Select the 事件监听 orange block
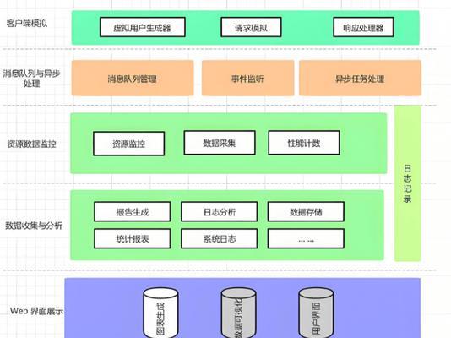451x338 pixels. (248, 78)
